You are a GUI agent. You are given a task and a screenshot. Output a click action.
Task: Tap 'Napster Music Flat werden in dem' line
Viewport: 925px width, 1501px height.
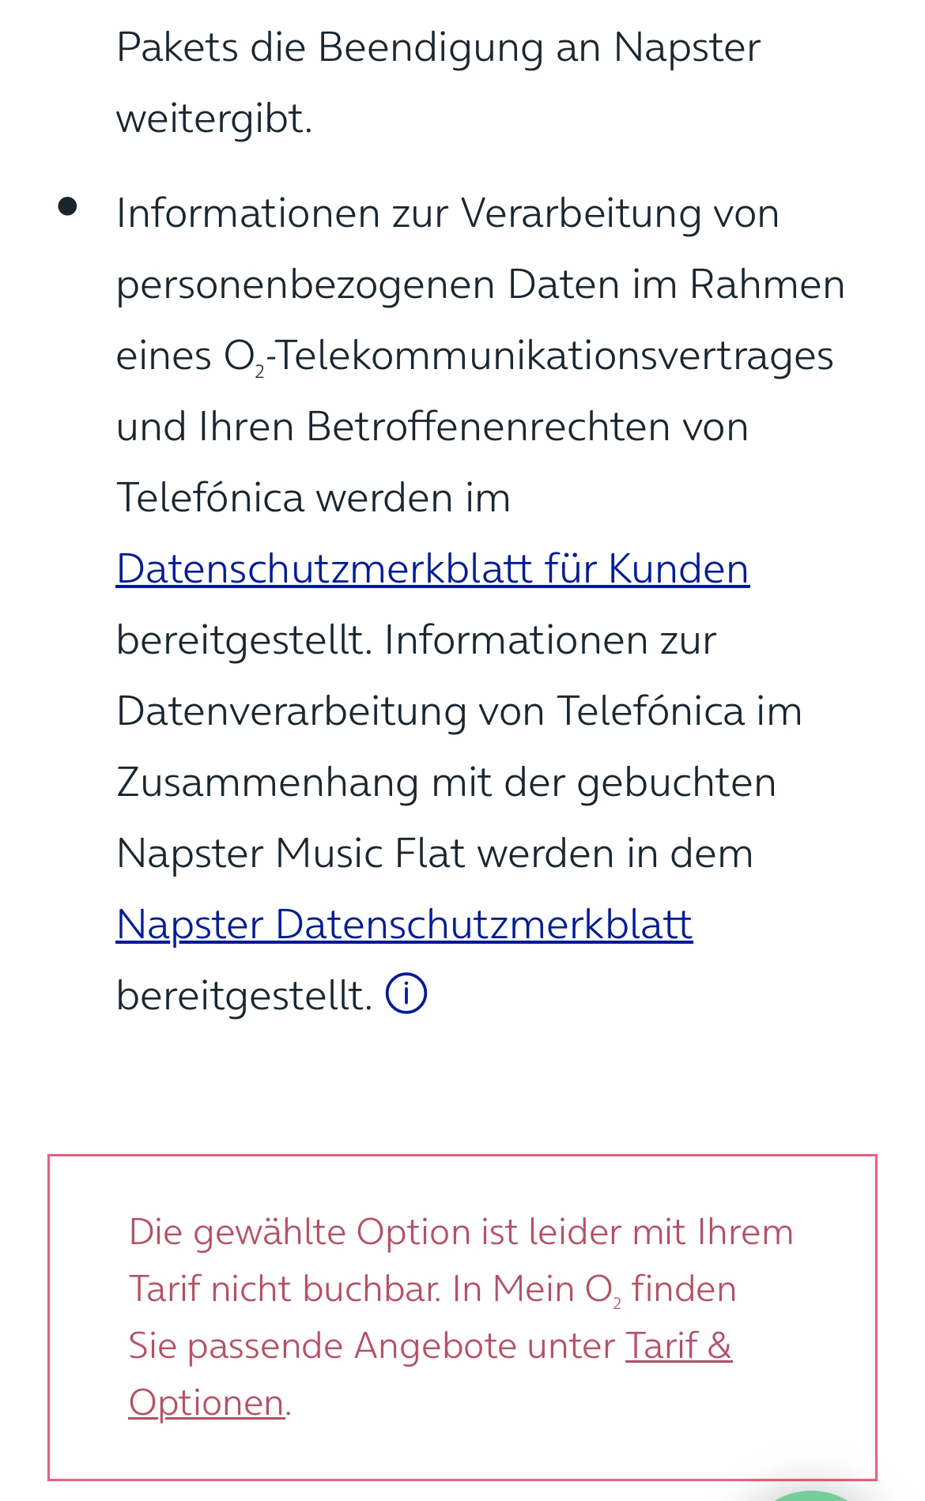[x=434, y=854]
